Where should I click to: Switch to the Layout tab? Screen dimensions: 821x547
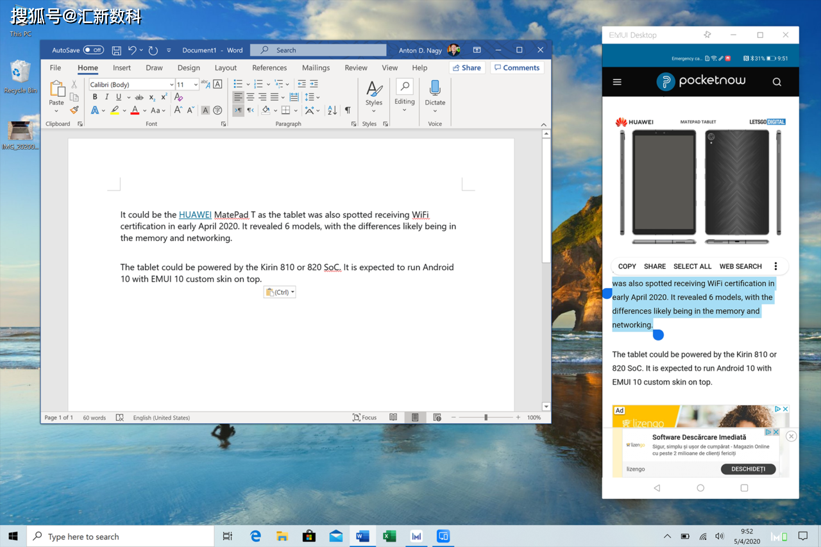click(x=226, y=67)
